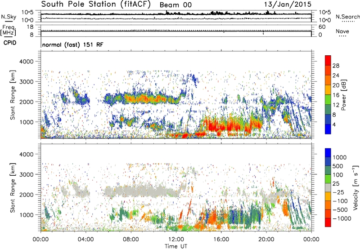The image size is (360, 249).
Task: Click the '28' power colorbar tick
Action: (x=336, y=66)
